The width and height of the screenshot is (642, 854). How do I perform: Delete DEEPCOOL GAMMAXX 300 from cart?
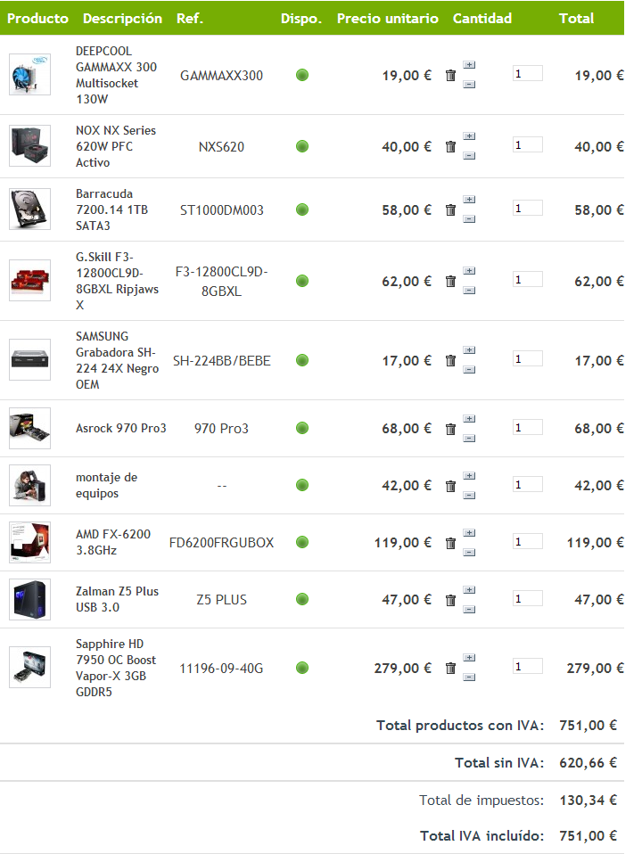coord(450,75)
